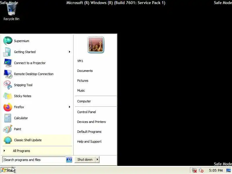This screenshot has height=174, width=232.
Task: Open Documents from the Start menu
Action: [x=85, y=71]
